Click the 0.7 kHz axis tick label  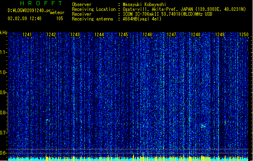pyautogui.click(x=3, y=133)
